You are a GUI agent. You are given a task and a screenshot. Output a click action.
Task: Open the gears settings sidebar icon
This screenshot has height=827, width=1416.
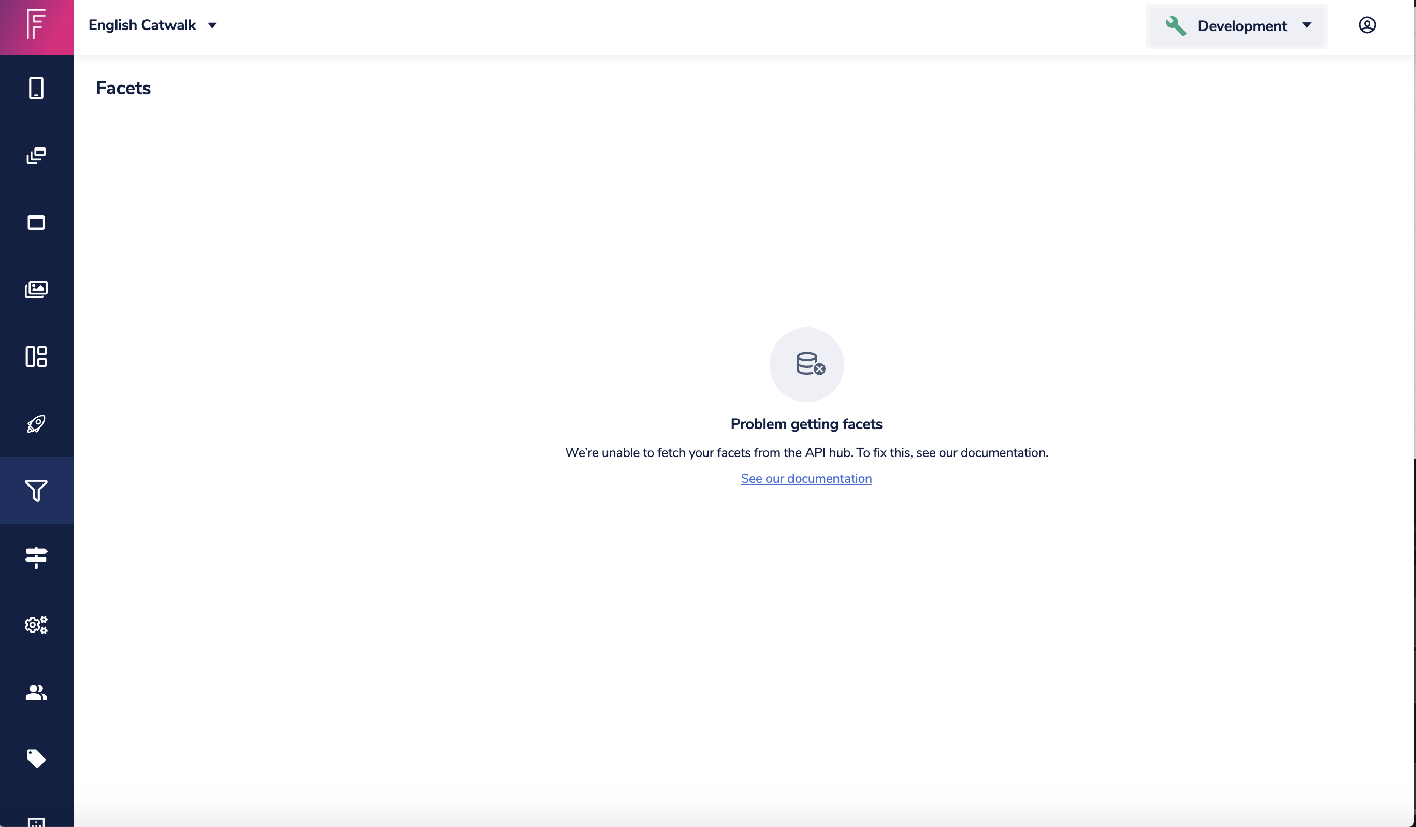tap(36, 624)
